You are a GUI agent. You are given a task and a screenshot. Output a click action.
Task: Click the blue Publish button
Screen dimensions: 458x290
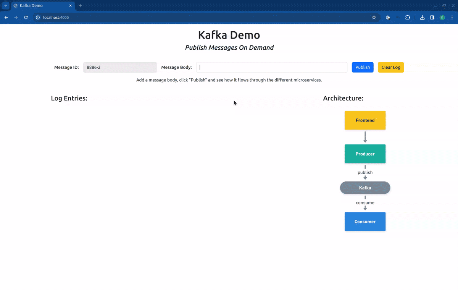click(x=363, y=67)
